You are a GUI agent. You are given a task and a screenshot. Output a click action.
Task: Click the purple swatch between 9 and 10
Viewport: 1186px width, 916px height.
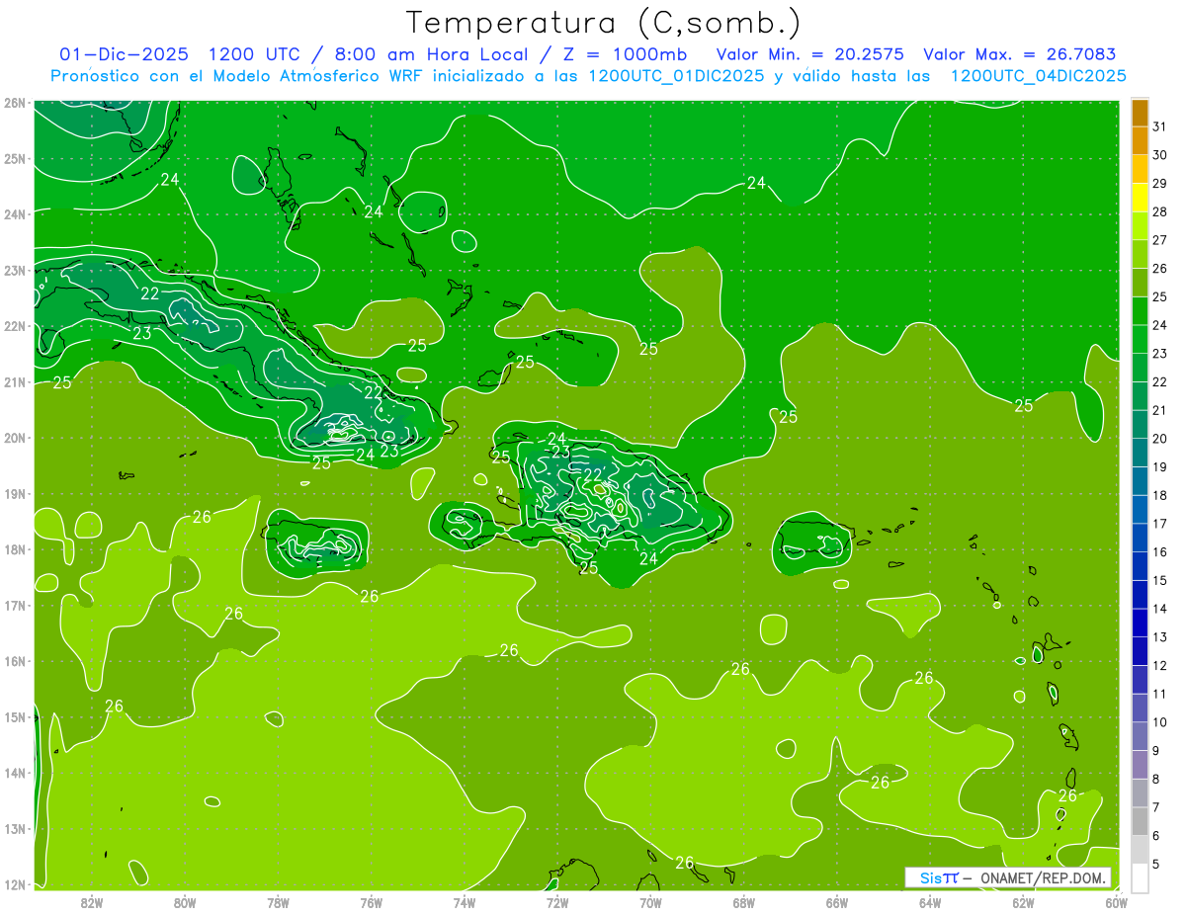[1140, 736]
